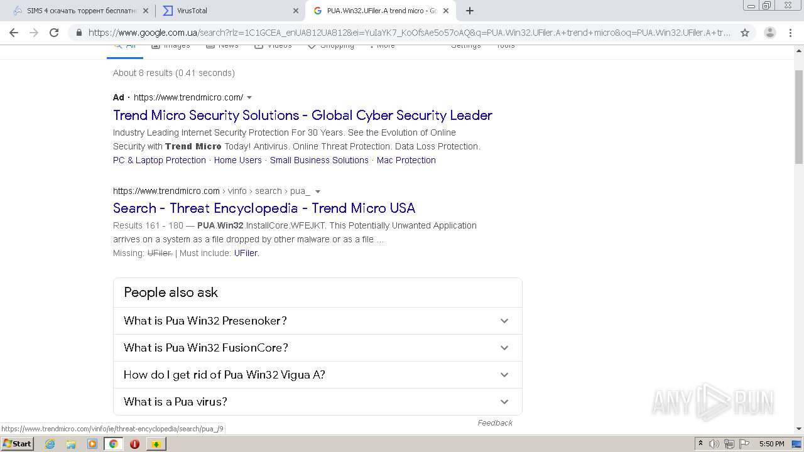Open the Small Business Solutions sitelink
Image resolution: width=804 pixels, height=452 pixels.
(319, 160)
